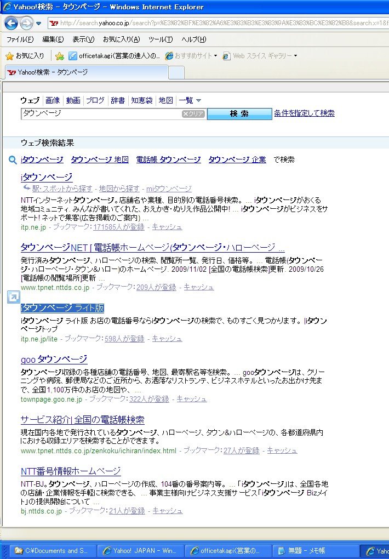Open the ツール(T) menu
Viewport: 389px width, 559px height.
point(161,39)
